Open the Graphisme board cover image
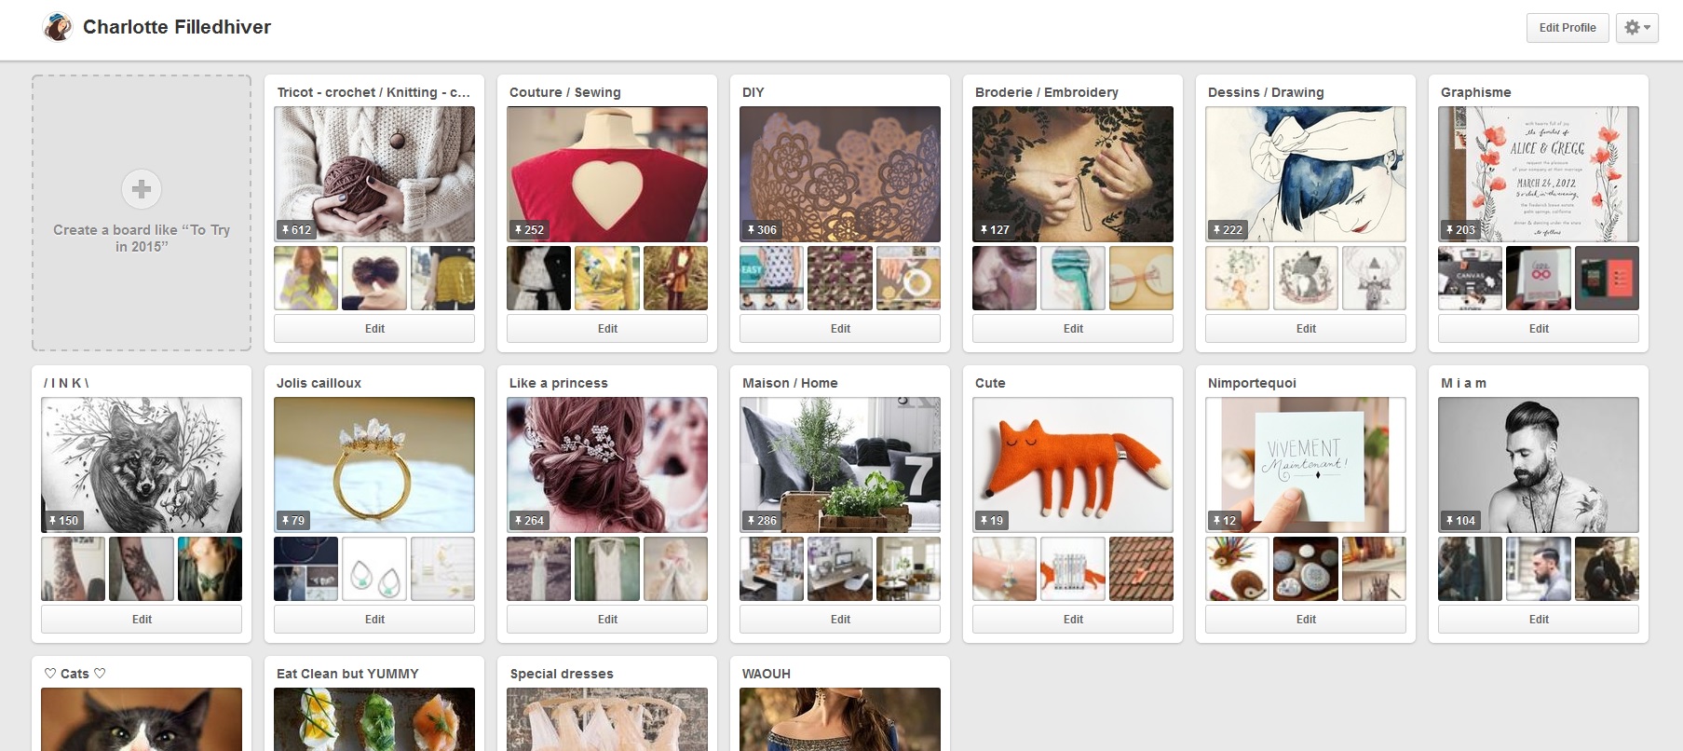This screenshot has height=751, width=1683. [1539, 174]
